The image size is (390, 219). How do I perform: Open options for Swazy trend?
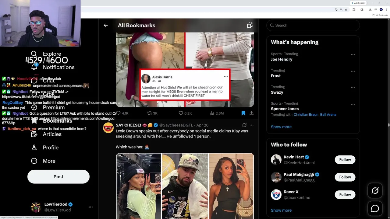click(x=353, y=88)
